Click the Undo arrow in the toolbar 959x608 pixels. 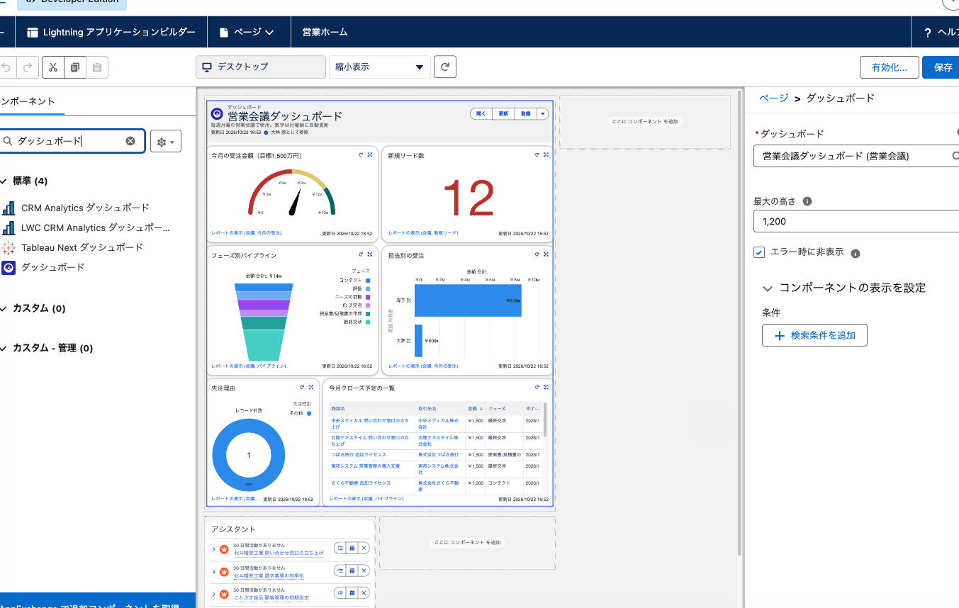point(6,67)
